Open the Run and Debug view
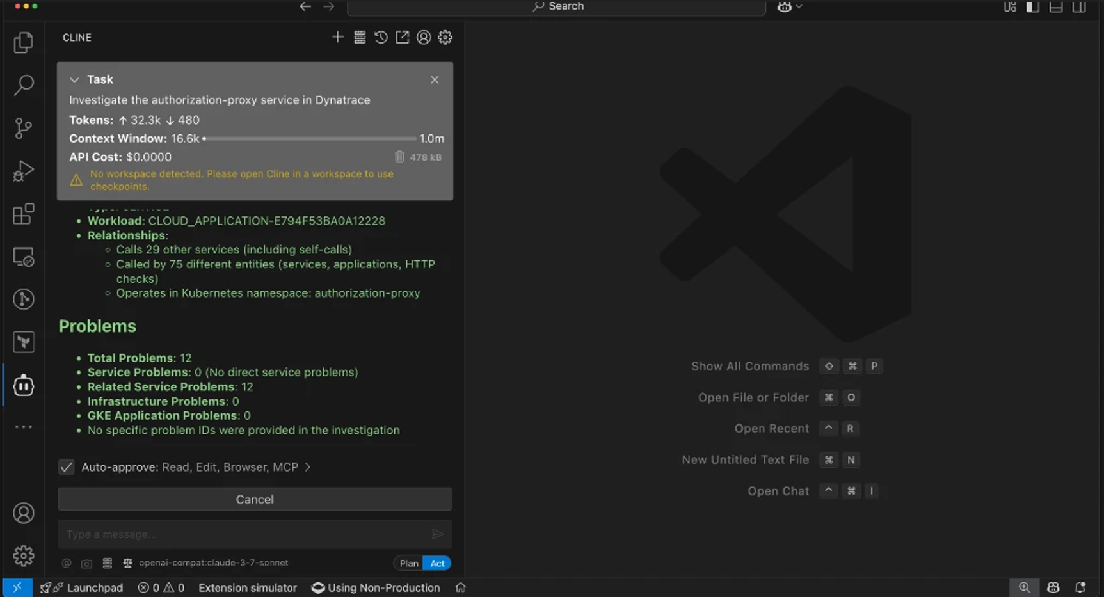1104x597 pixels. (x=24, y=171)
